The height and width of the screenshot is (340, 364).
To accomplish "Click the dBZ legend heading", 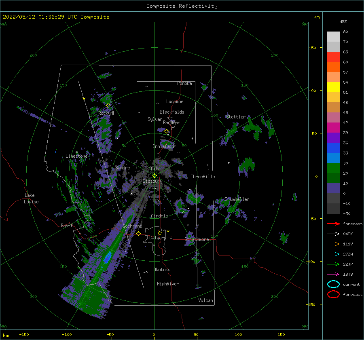I will [x=343, y=21].
